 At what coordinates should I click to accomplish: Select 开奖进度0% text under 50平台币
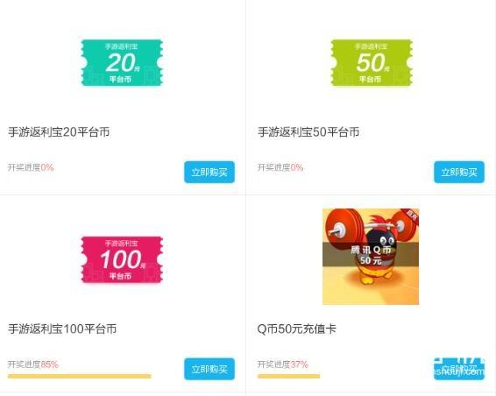click(x=280, y=167)
